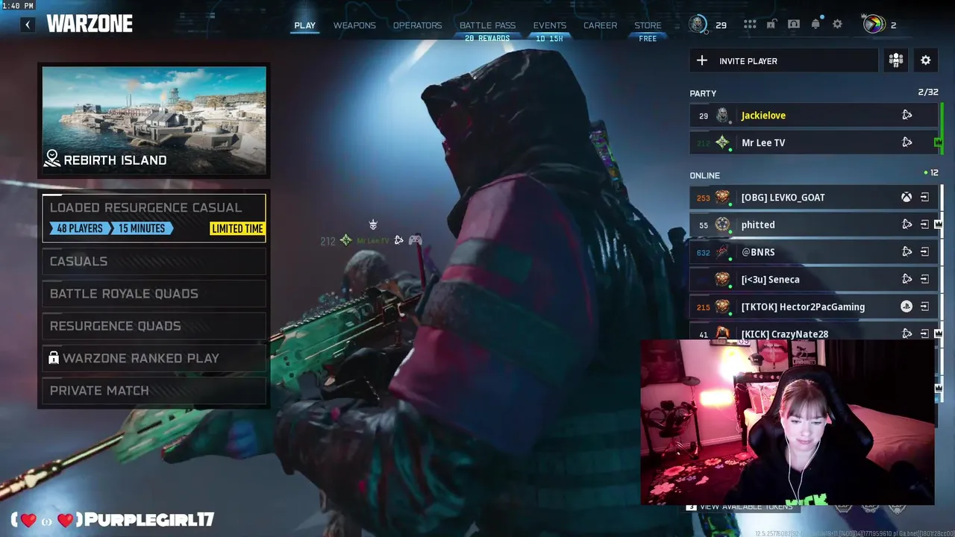Open the group finder icon beside Invite Player
The width and height of the screenshot is (955, 537).
pos(896,60)
